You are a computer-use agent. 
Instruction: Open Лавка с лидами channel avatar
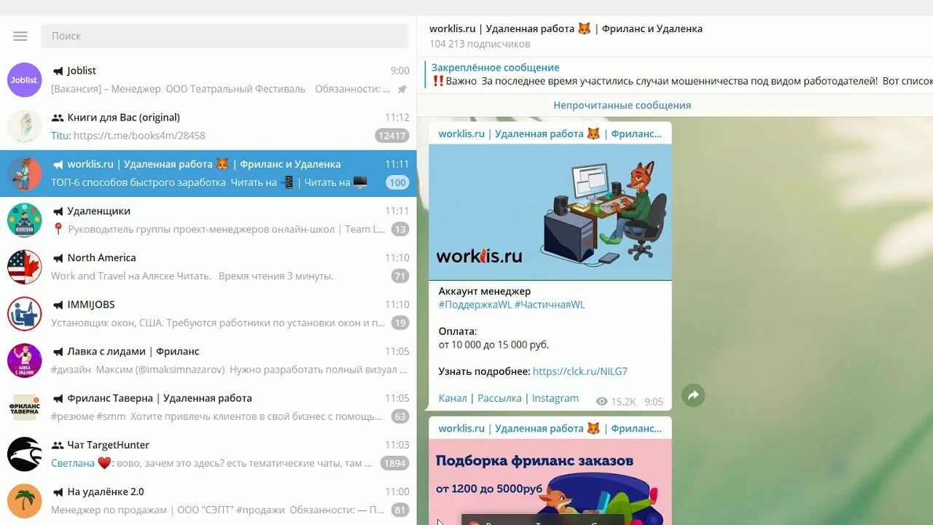coord(25,360)
